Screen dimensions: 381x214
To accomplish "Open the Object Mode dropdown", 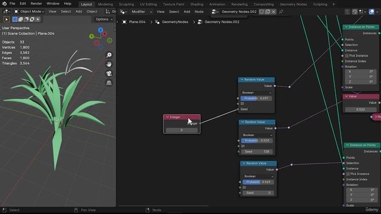I will 29,11.
